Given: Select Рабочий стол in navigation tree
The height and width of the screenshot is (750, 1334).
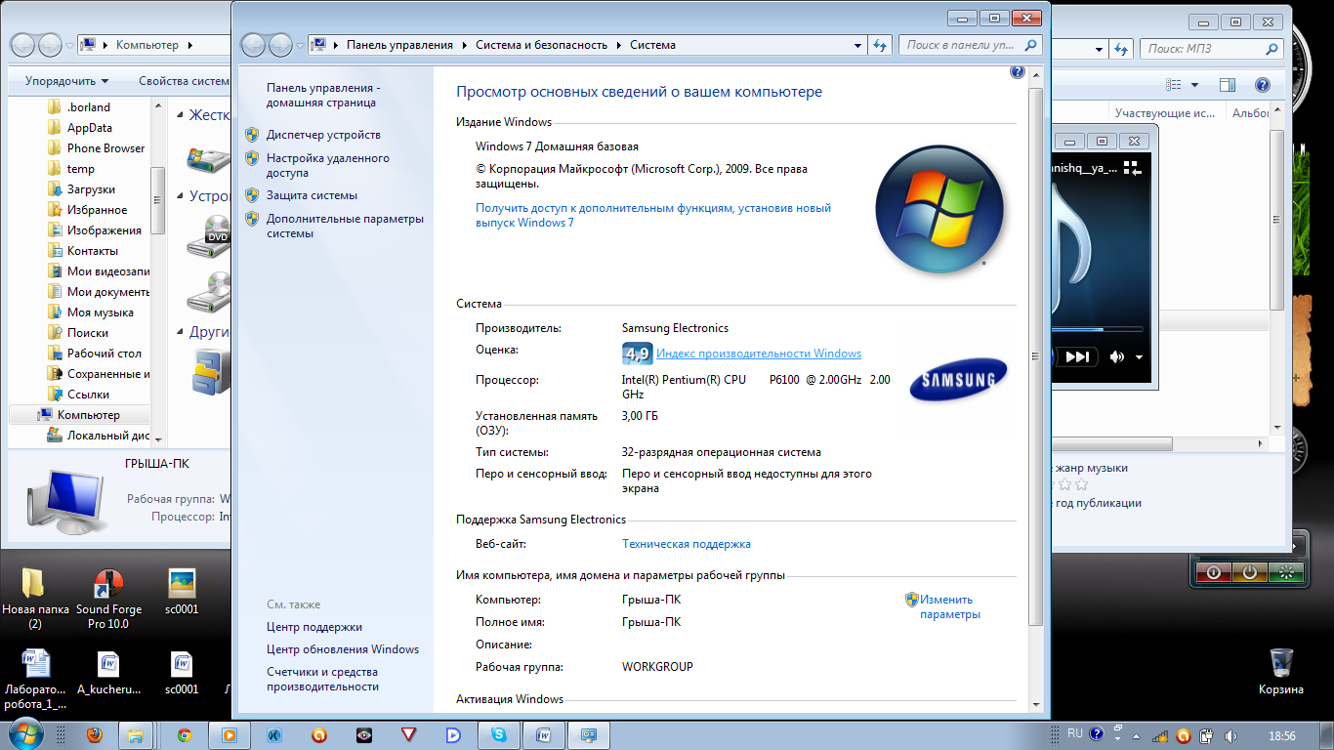Looking at the screenshot, I should tap(104, 354).
